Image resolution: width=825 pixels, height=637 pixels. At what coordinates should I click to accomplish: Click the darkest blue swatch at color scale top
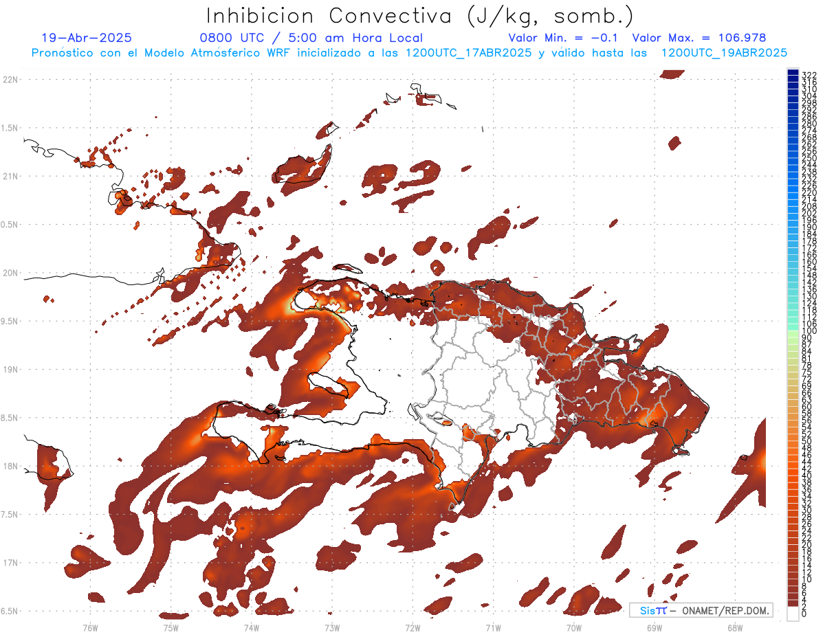[793, 73]
